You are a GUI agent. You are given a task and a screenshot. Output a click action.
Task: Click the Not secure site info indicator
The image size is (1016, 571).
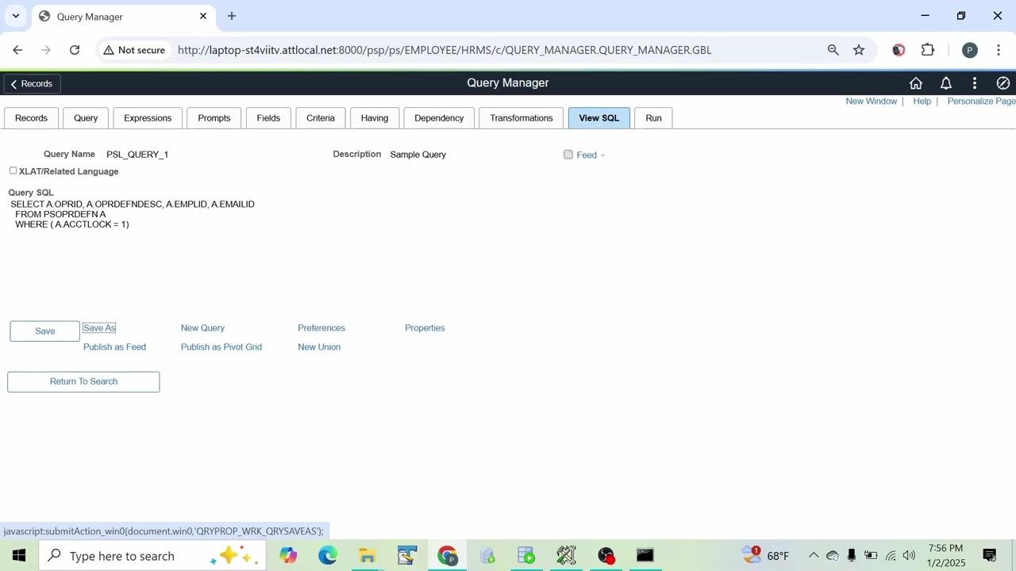coord(134,50)
